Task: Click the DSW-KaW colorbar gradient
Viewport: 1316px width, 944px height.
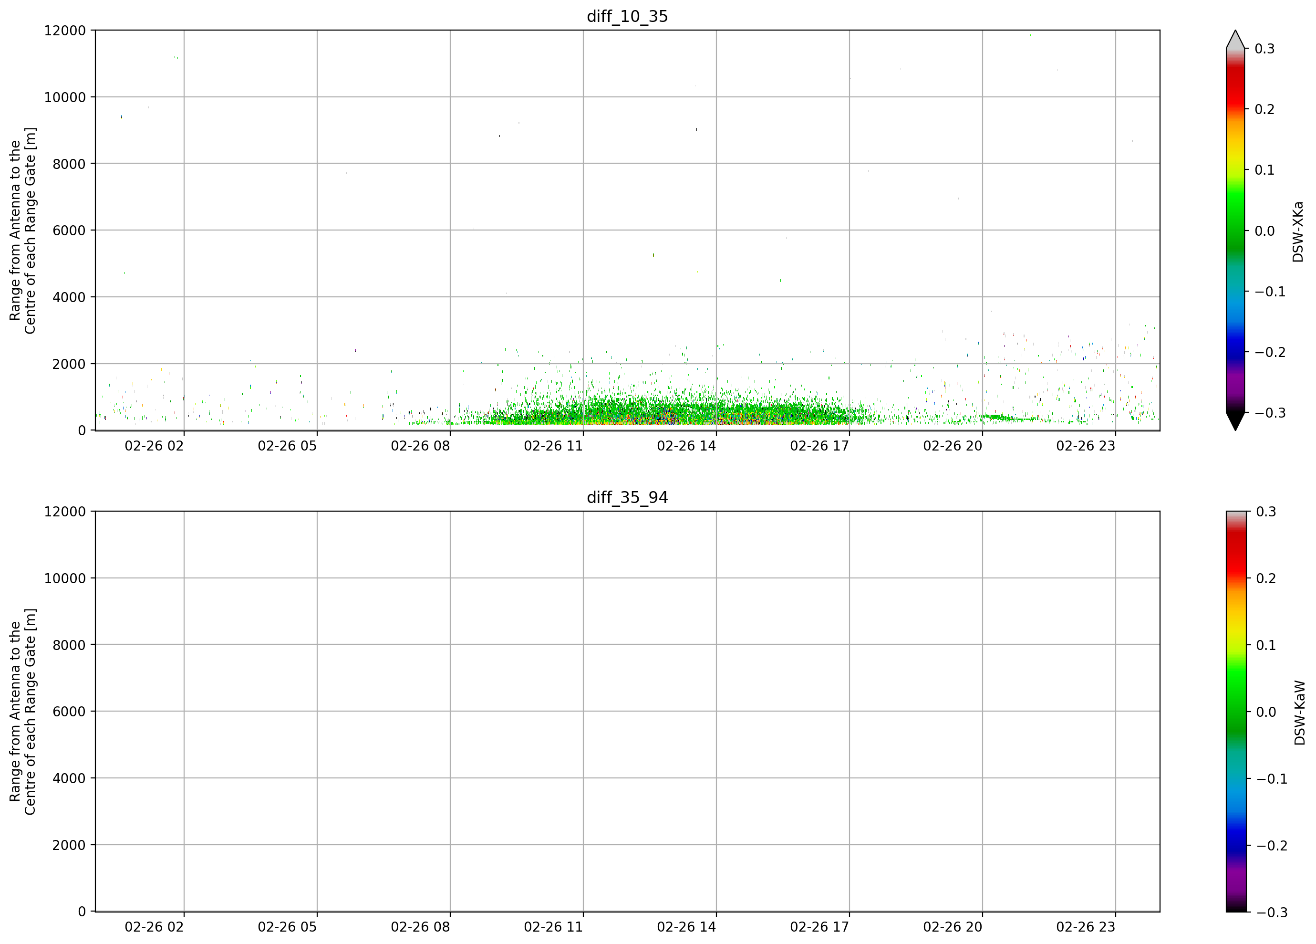Action: (x=1235, y=712)
